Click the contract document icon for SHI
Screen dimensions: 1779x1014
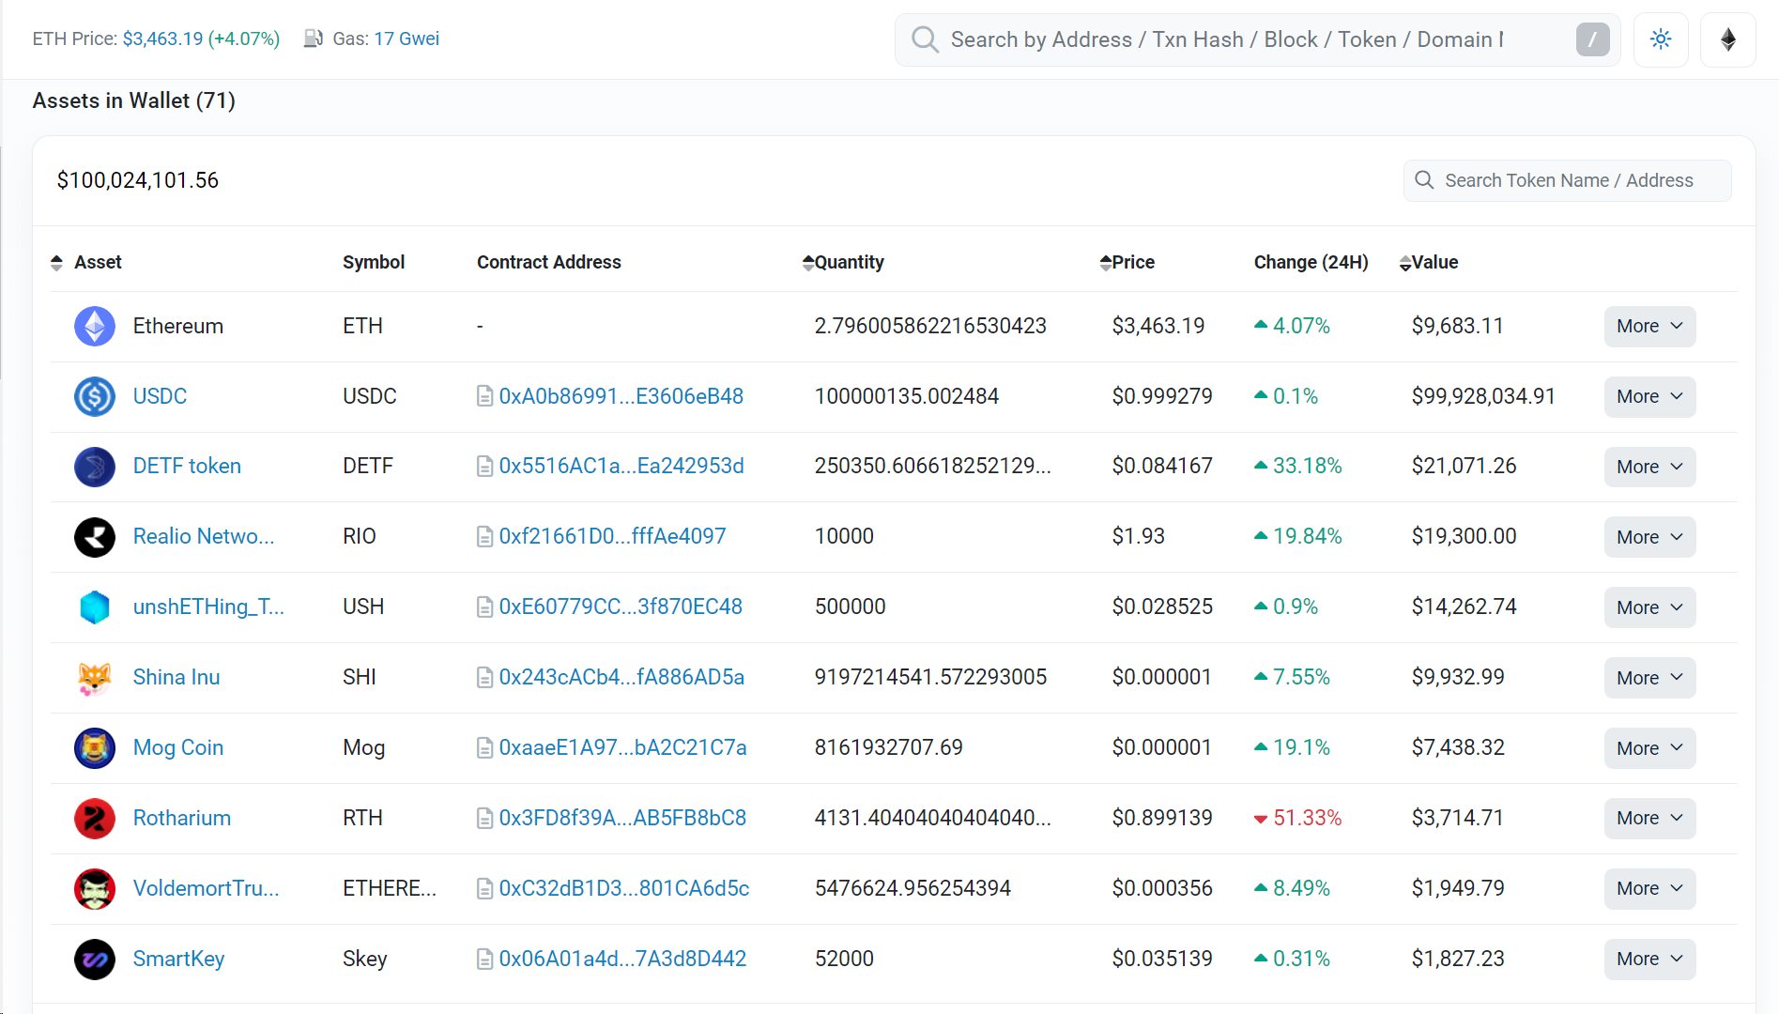click(x=484, y=678)
